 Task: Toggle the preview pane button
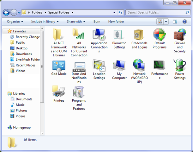click(175, 22)
